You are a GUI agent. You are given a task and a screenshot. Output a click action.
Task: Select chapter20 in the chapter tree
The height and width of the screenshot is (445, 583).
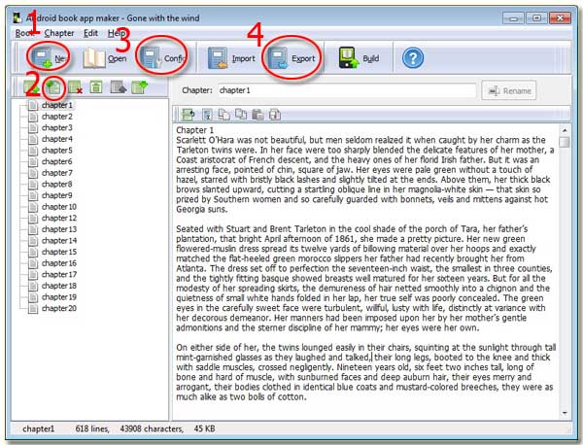[59, 308]
